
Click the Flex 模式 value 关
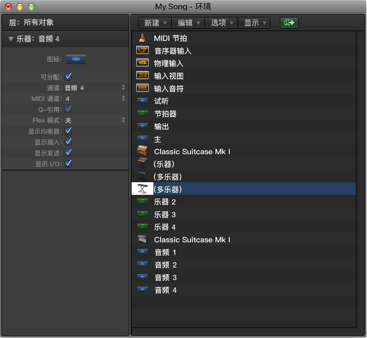[68, 120]
